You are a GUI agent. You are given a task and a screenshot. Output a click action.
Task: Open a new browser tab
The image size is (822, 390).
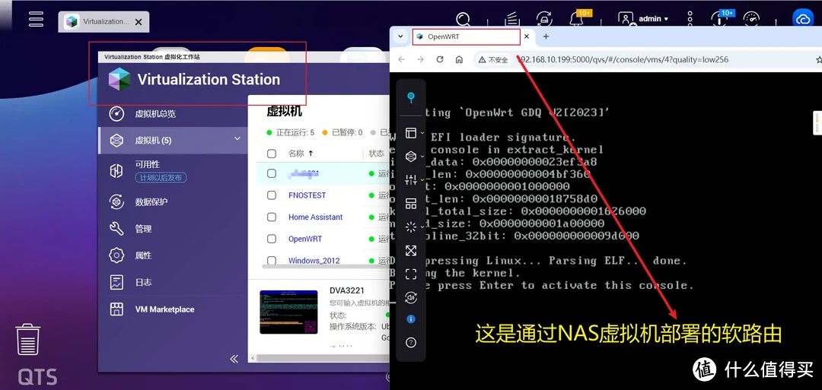(546, 36)
